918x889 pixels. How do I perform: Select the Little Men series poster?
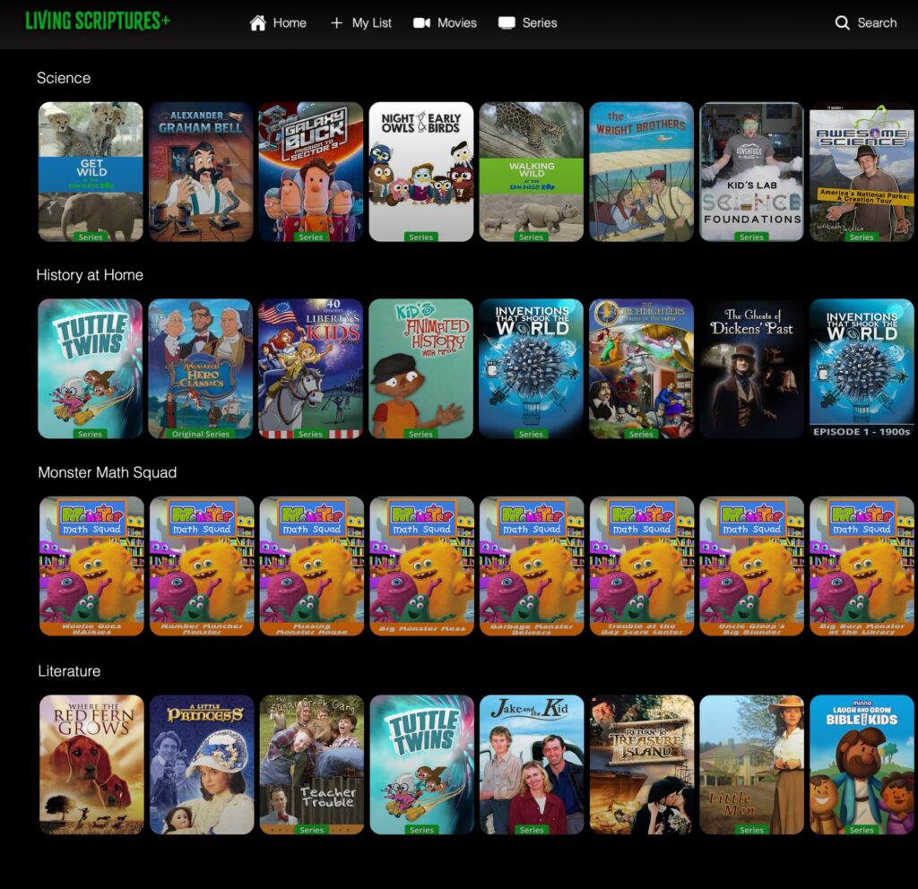coord(752,764)
